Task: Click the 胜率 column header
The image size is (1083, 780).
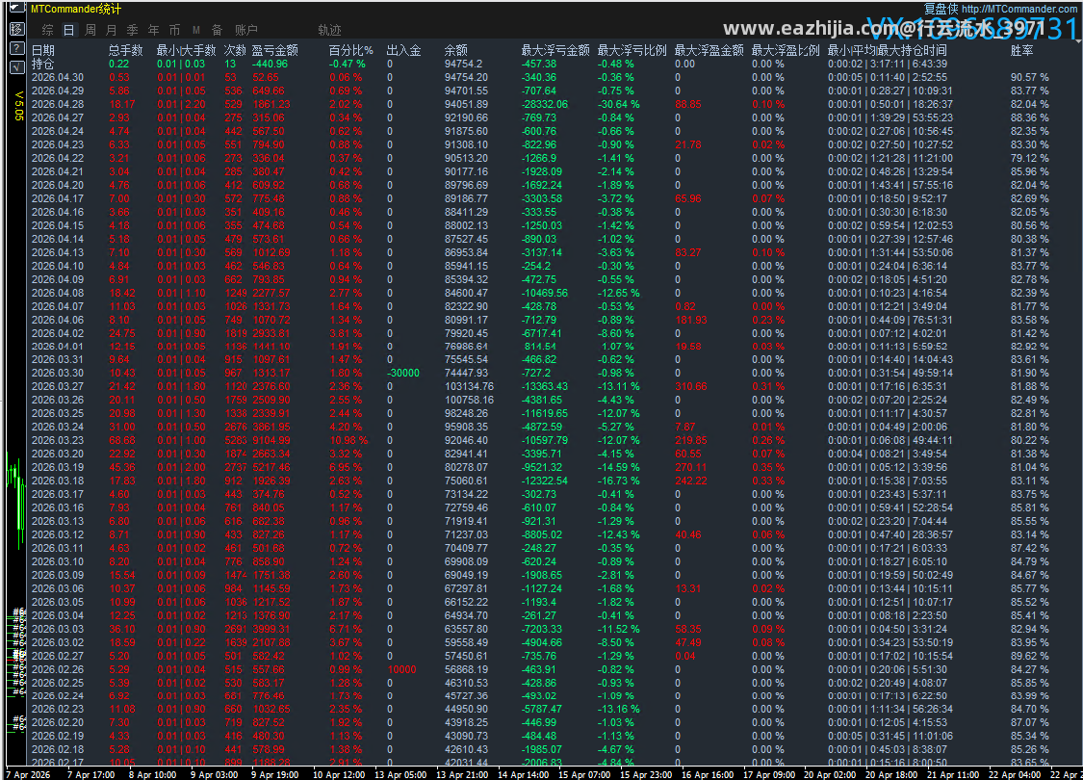Action: pos(1021,50)
